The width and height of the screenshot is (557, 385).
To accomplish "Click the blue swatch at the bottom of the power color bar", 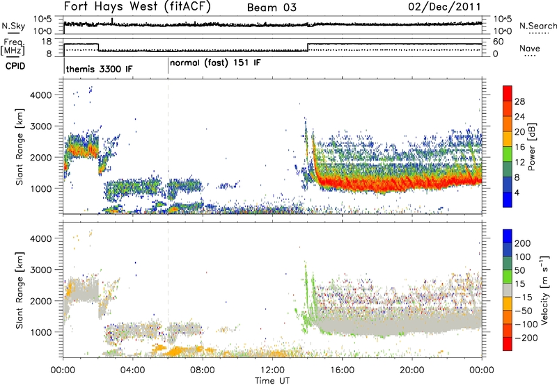I will 508,200.
